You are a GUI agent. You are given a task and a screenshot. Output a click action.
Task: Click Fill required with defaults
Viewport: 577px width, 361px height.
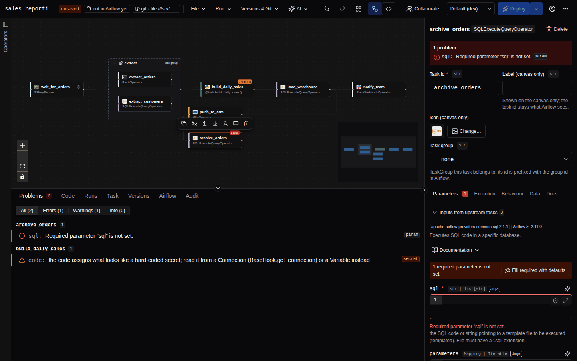[535, 270]
